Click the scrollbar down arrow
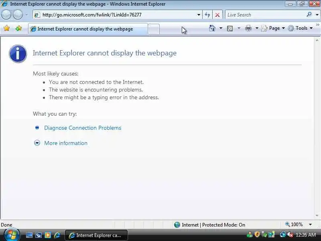The height and width of the screenshot is (241, 321). (317, 215)
